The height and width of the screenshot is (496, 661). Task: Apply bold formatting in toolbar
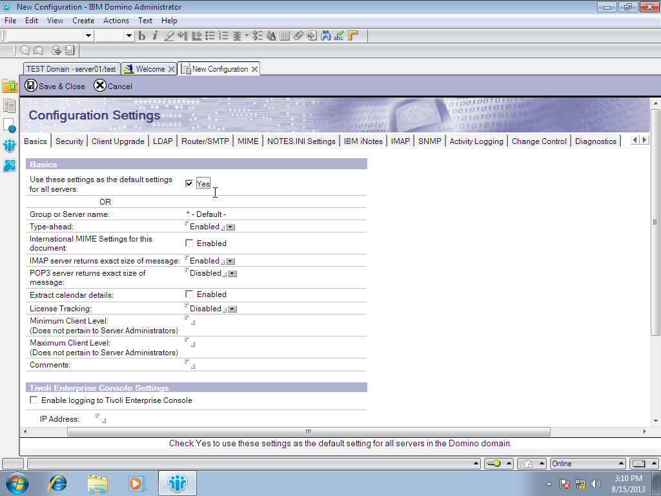coord(142,36)
